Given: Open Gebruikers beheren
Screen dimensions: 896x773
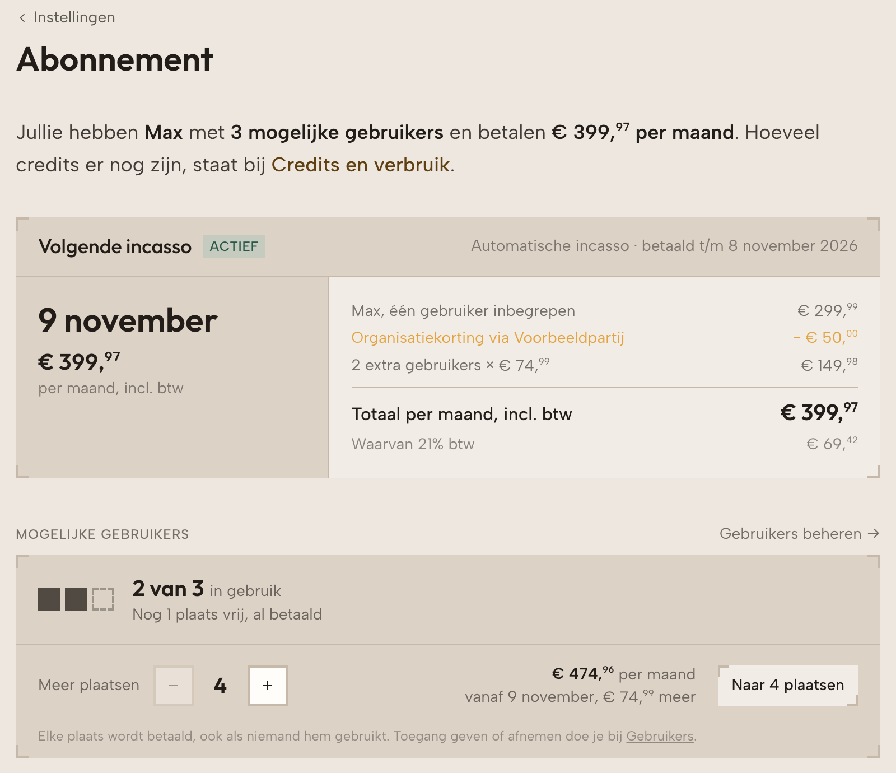Looking at the screenshot, I should click(x=799, y=534).
